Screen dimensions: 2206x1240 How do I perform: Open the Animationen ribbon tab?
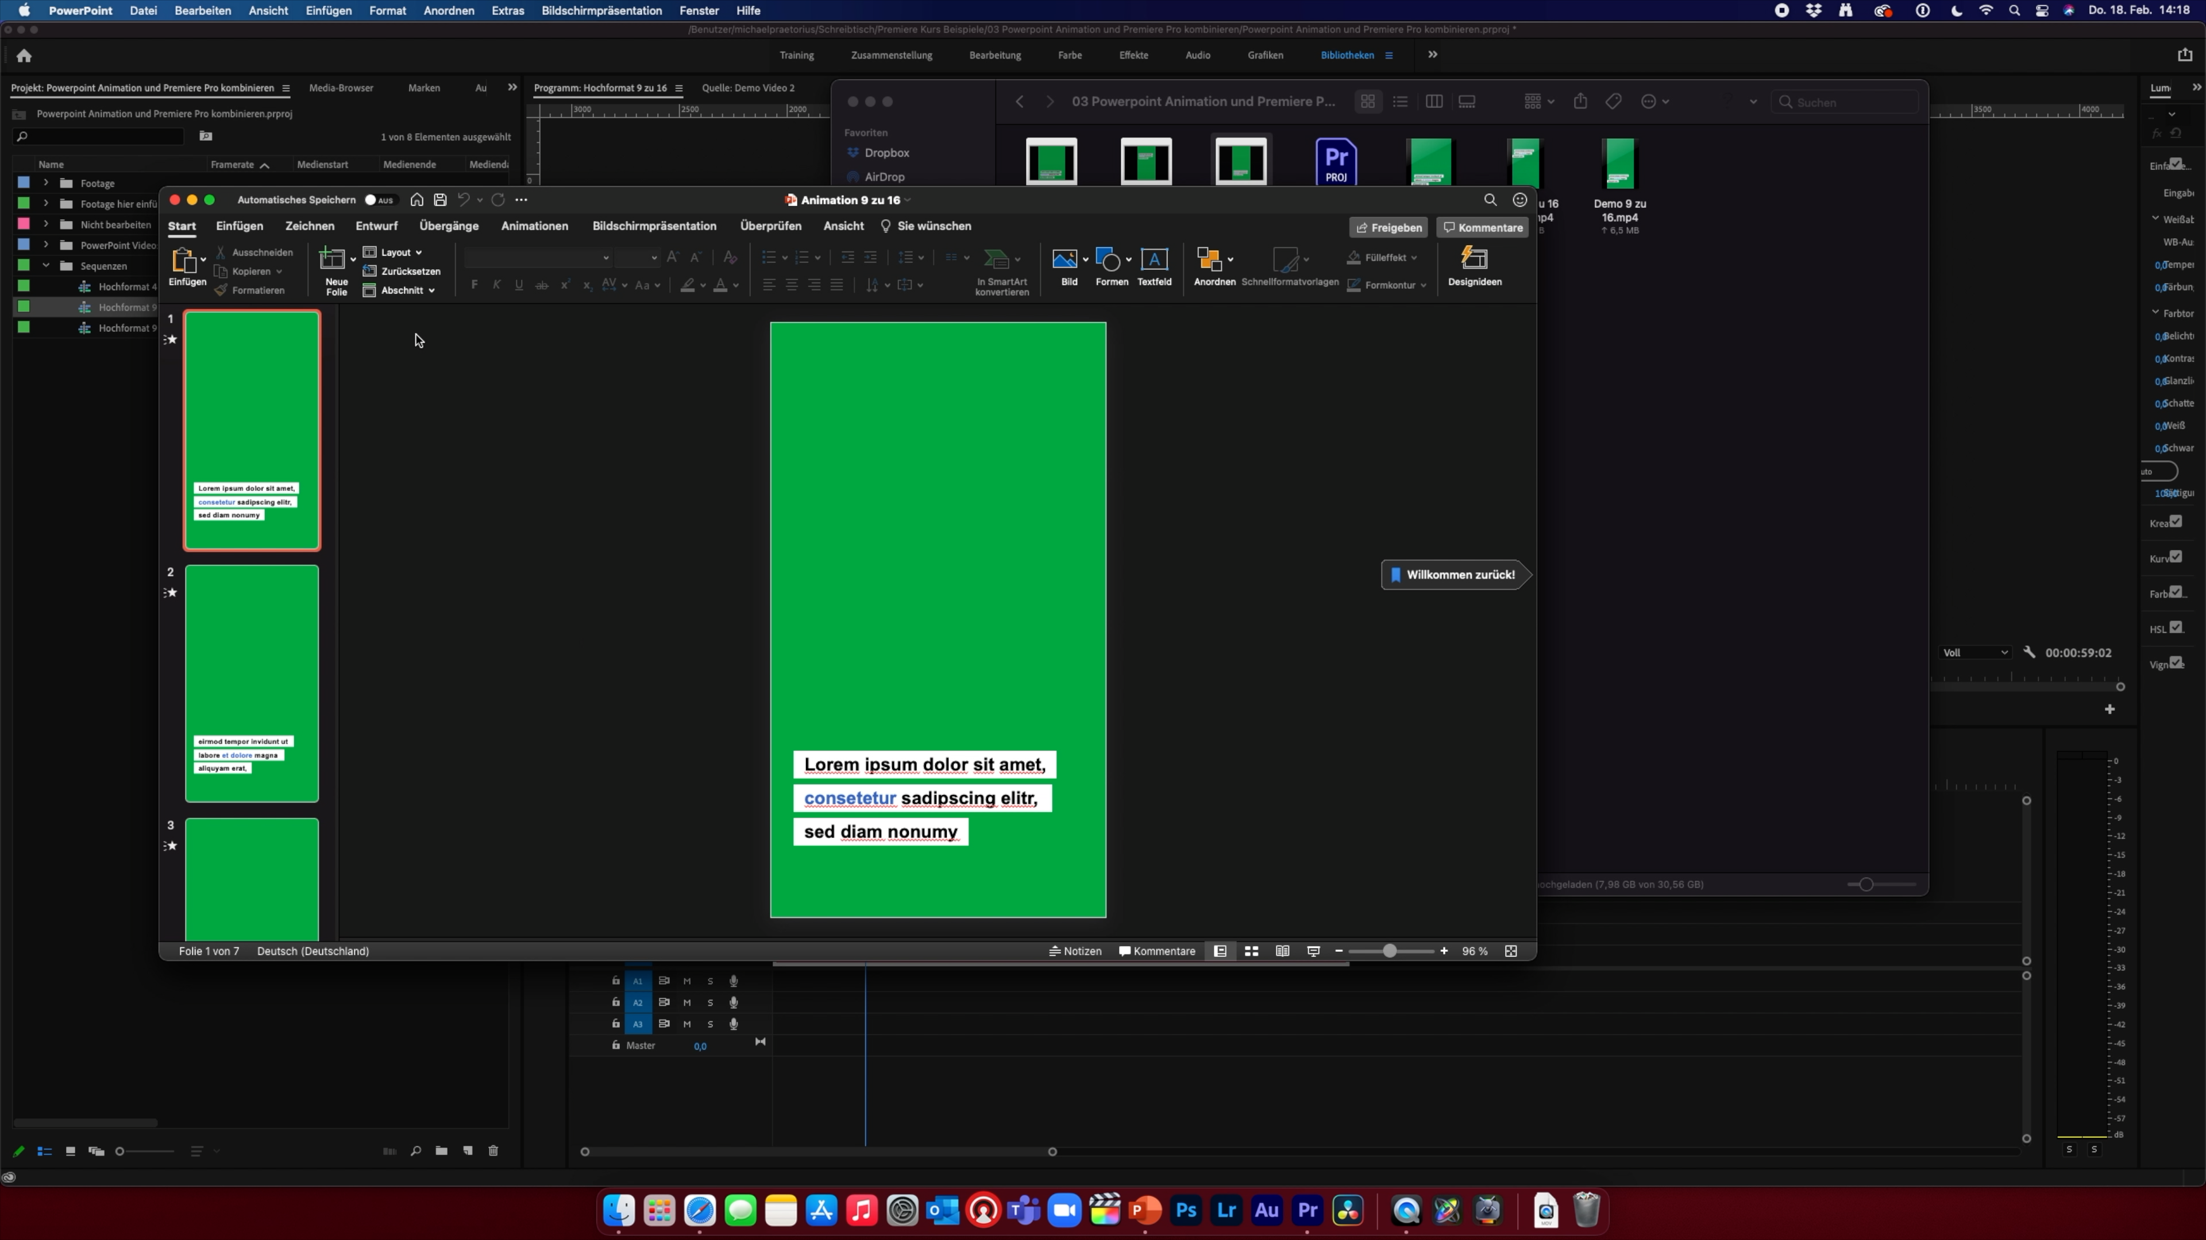[x=534, y=226]
